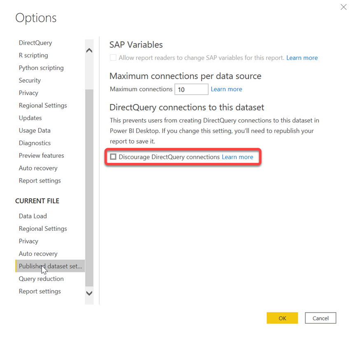Go to Preview features settings

click(x=41, y=156)
